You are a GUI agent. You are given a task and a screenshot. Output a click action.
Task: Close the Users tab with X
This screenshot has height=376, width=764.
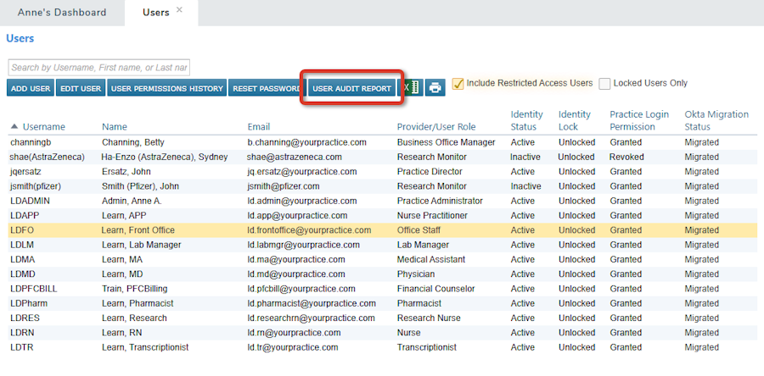point(179,9)
